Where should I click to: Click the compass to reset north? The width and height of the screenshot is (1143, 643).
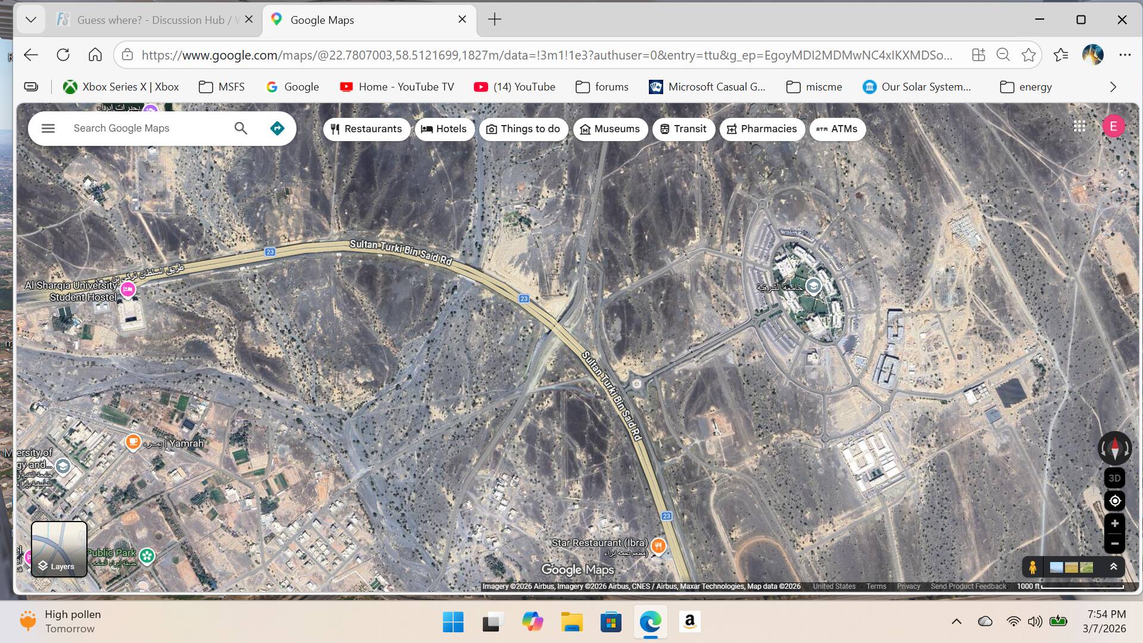coord(1114,448)
